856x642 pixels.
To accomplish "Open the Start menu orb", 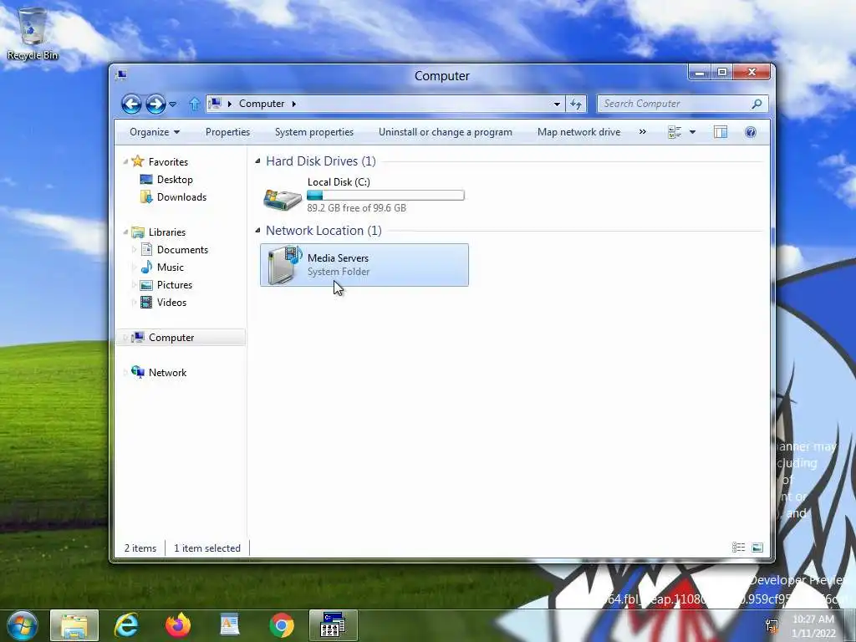I will click(x=23, y=625).
